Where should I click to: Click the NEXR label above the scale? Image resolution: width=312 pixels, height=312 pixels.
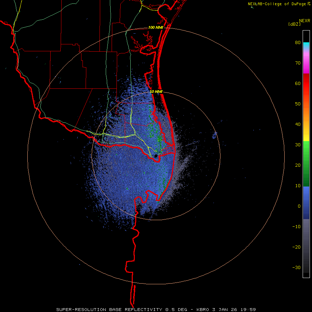(x=304, y=21)
